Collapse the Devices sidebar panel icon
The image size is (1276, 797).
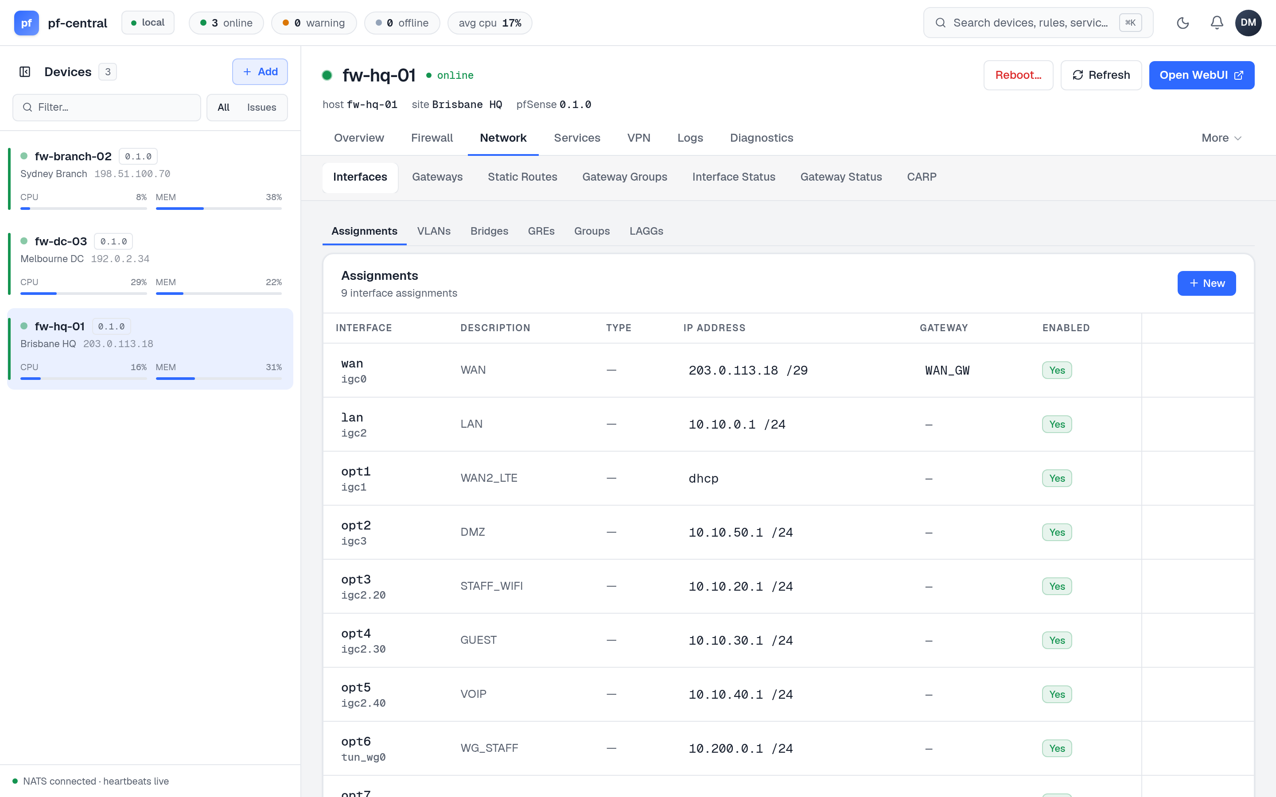pyautogui.click(x=25, y=72)
